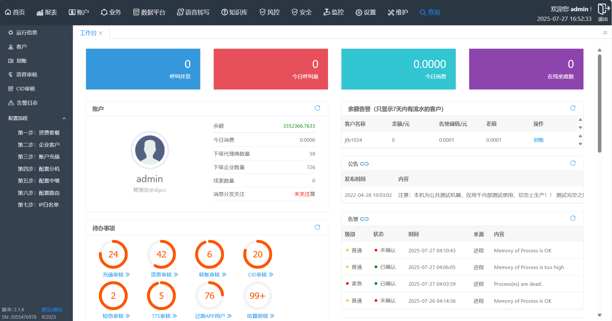Open 第三步：账户充值 in sidebar
This screenshot has width=612, height=321.
click(39, 156)
